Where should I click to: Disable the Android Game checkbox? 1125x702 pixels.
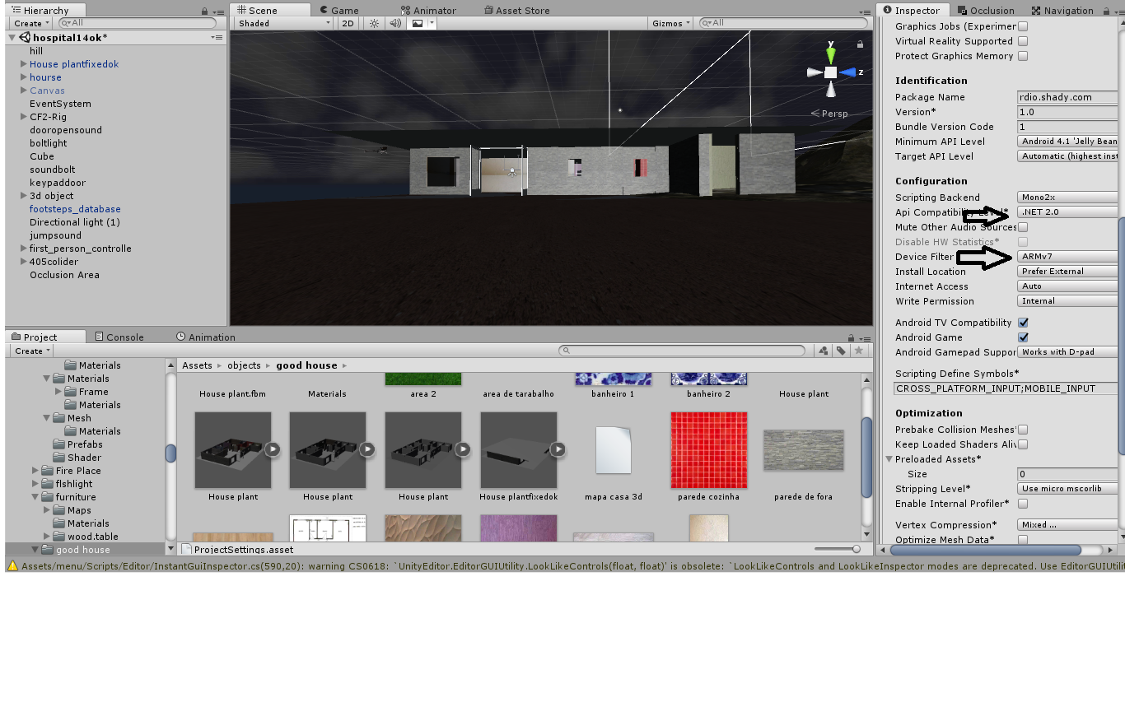pyautogui.click(x=1023, y=337)
